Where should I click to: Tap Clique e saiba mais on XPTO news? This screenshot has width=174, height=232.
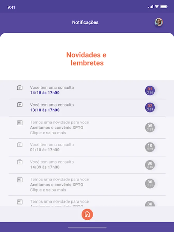[48, 132]
